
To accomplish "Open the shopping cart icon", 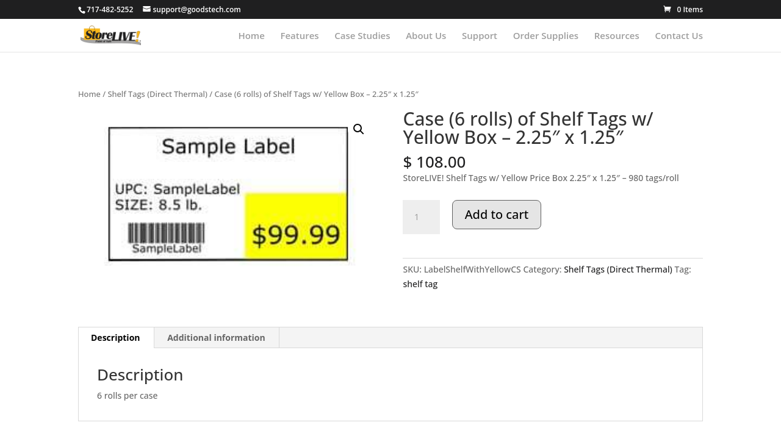I will [x=668, y=9].
